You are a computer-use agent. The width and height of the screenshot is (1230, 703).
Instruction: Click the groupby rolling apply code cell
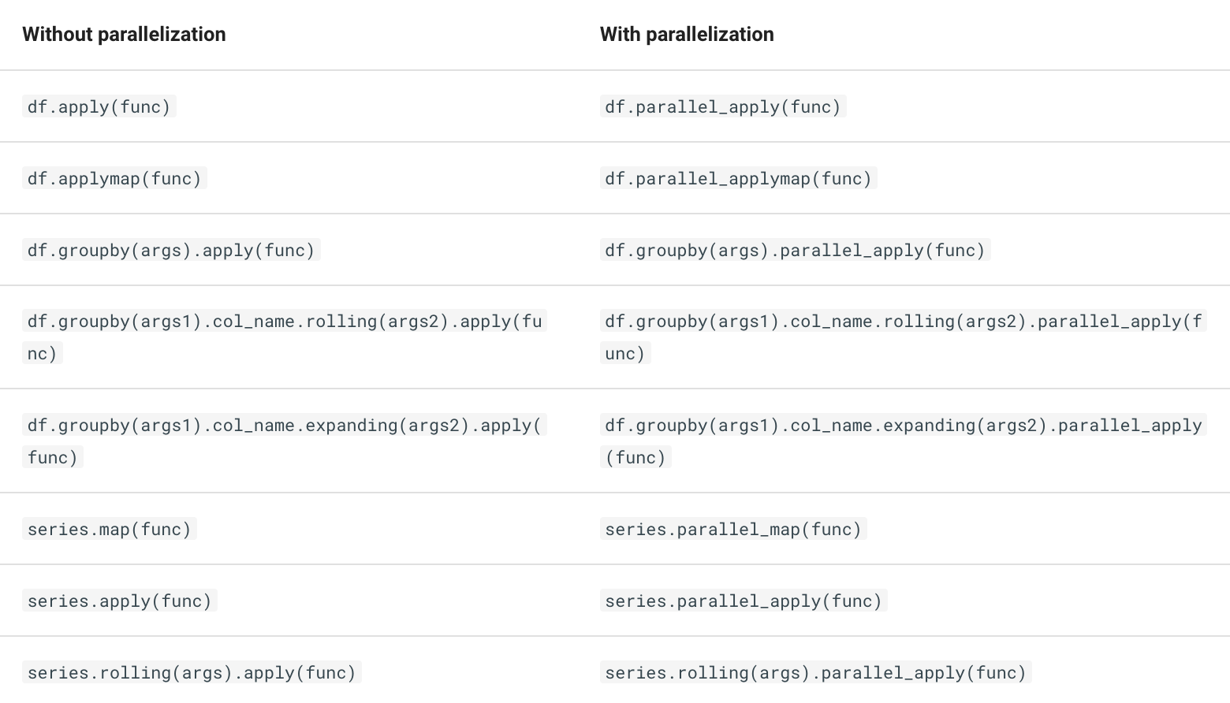tap(285, 337)
